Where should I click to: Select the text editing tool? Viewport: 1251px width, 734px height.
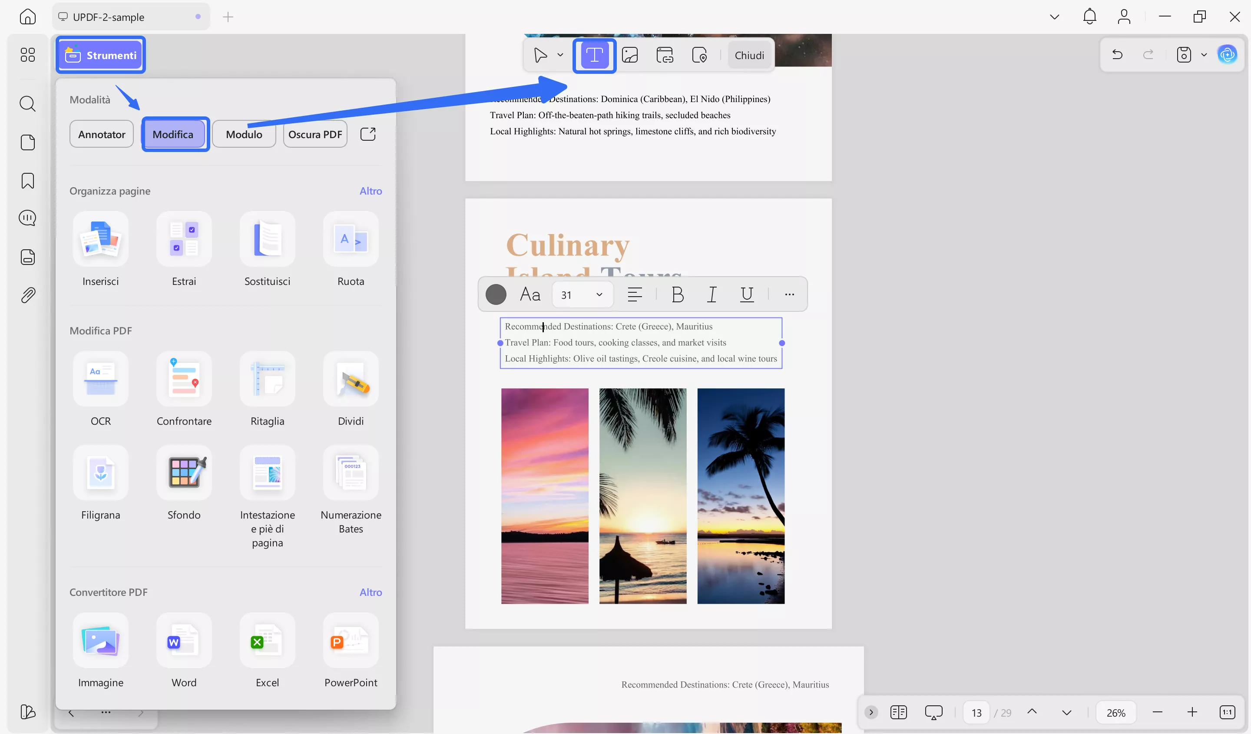pyautogui.click(x=594, y=55)
